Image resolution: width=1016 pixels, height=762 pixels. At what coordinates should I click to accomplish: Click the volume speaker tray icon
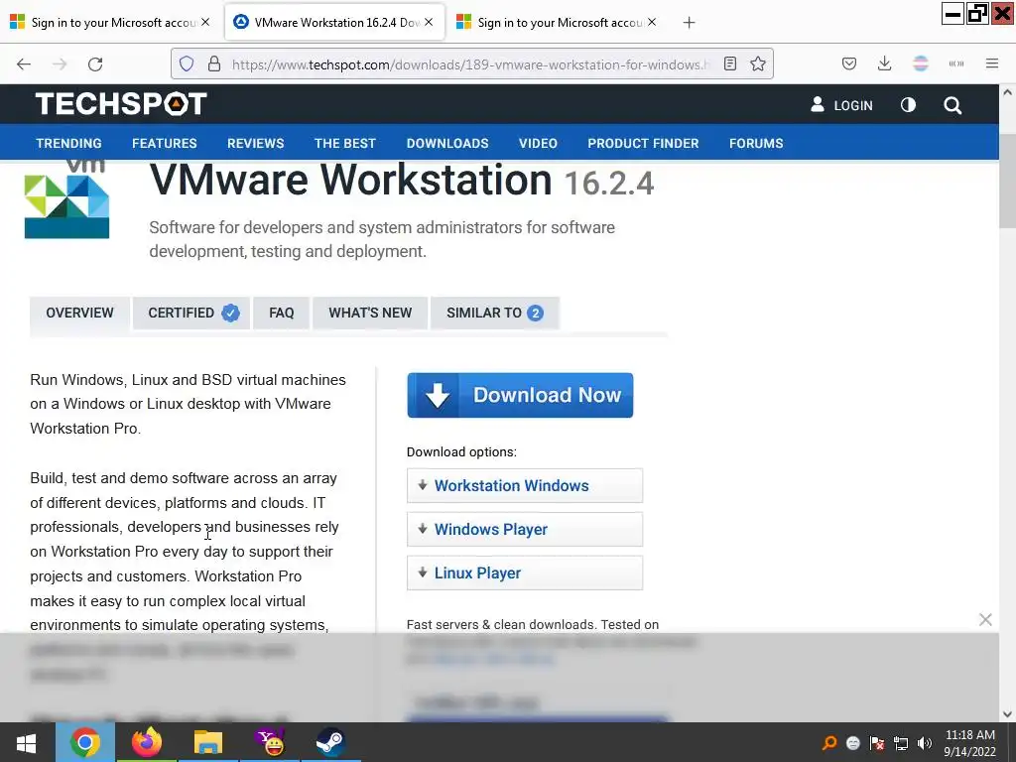click(925, 743)
